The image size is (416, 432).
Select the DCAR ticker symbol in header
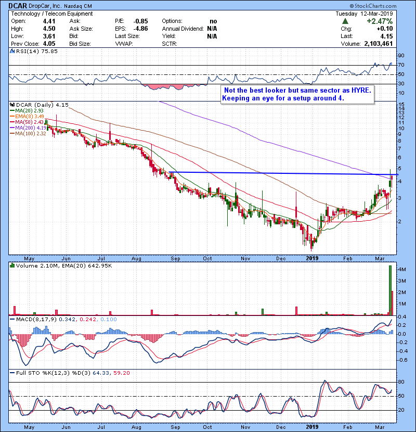tap(18, 6)
